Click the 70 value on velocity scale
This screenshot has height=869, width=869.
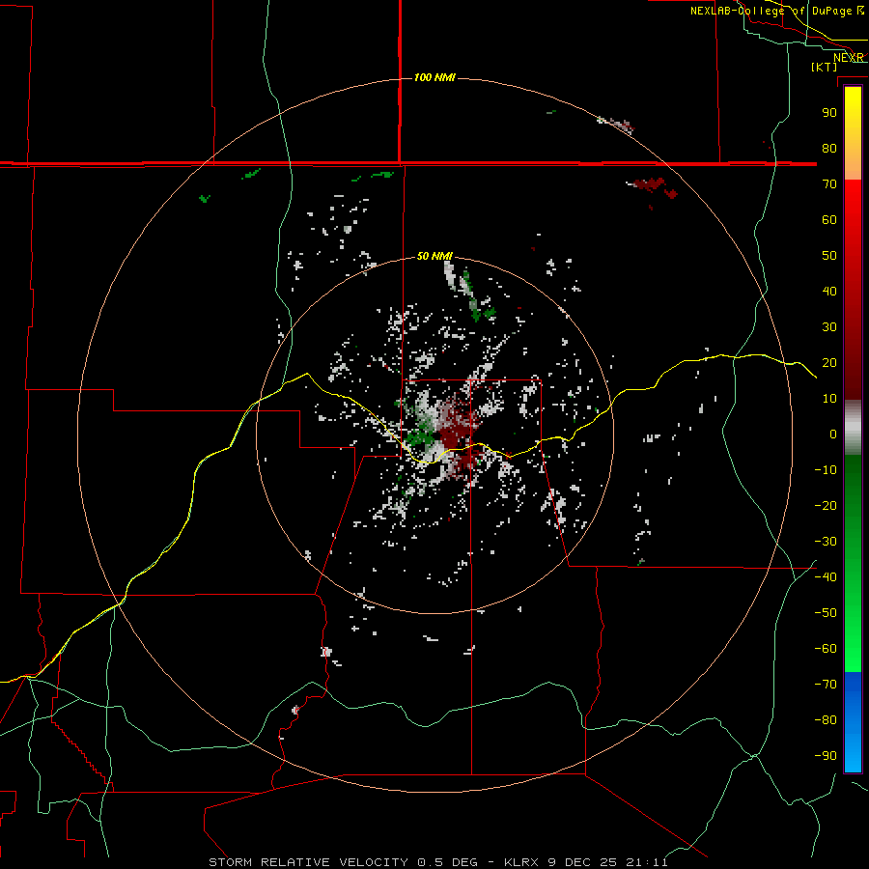click(829, 184)
